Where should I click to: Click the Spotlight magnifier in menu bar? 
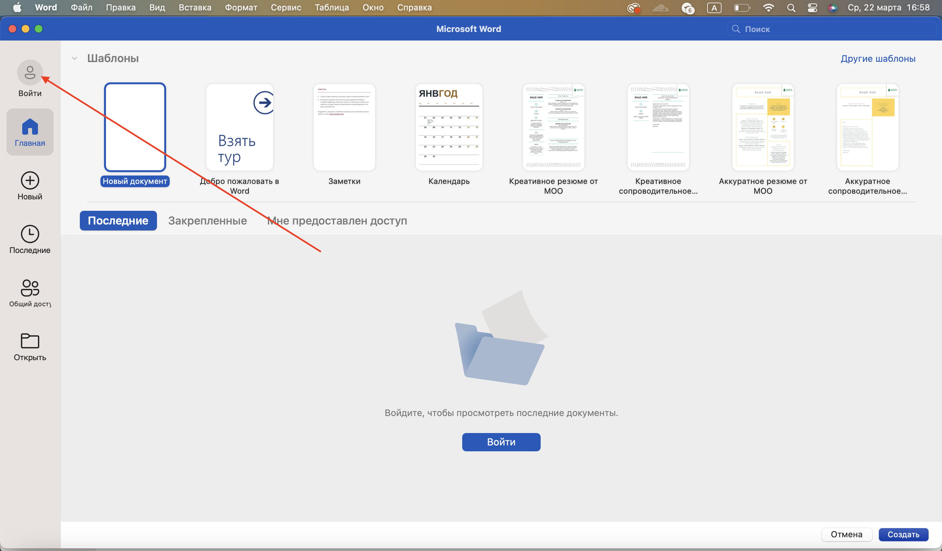point(791,8)
